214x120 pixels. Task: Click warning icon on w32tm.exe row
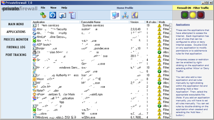click(159, 118)
